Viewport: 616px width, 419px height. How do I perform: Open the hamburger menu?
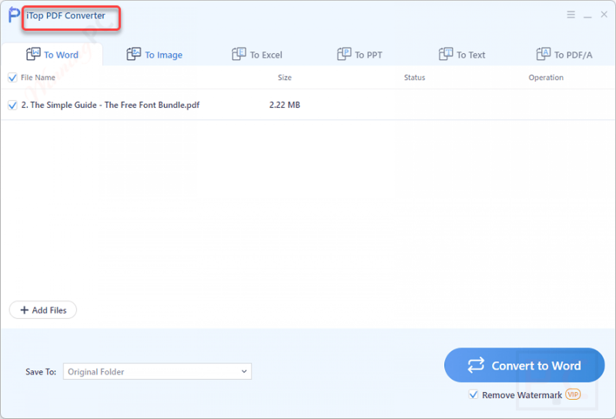571,14
